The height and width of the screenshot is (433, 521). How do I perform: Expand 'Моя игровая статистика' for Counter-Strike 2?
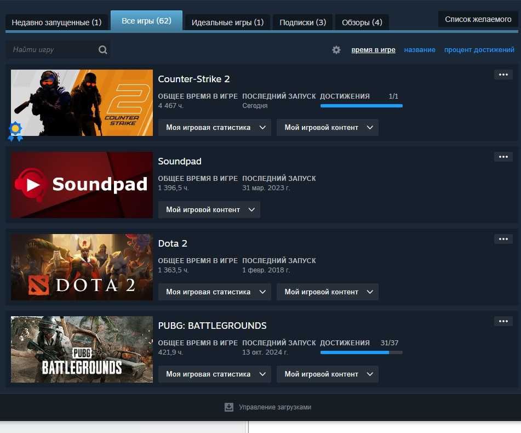[x=215, y=128]
